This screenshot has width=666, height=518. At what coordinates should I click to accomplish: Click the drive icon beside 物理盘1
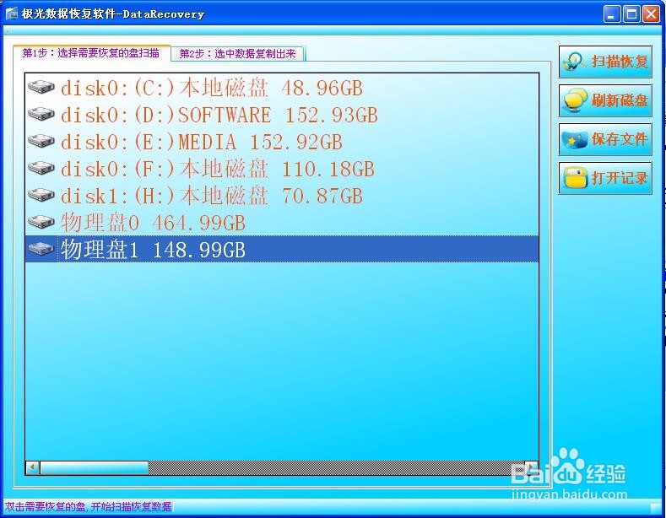[x=41, y=249]
